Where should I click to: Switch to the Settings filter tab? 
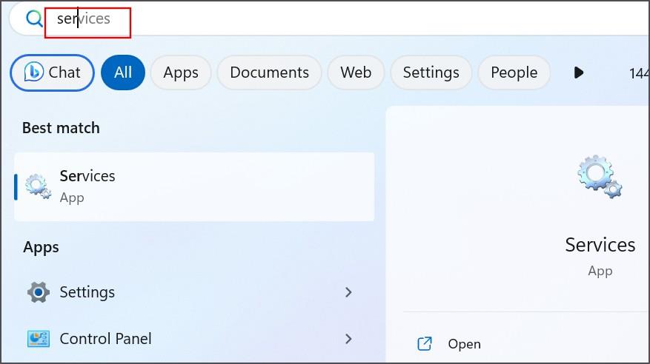pos(431,73)
